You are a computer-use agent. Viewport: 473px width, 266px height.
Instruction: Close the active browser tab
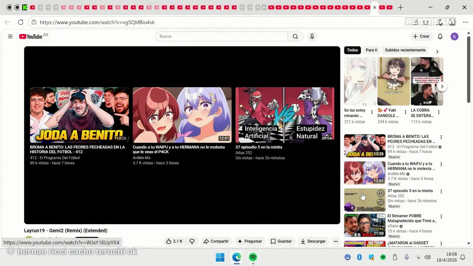pos(375,7)
